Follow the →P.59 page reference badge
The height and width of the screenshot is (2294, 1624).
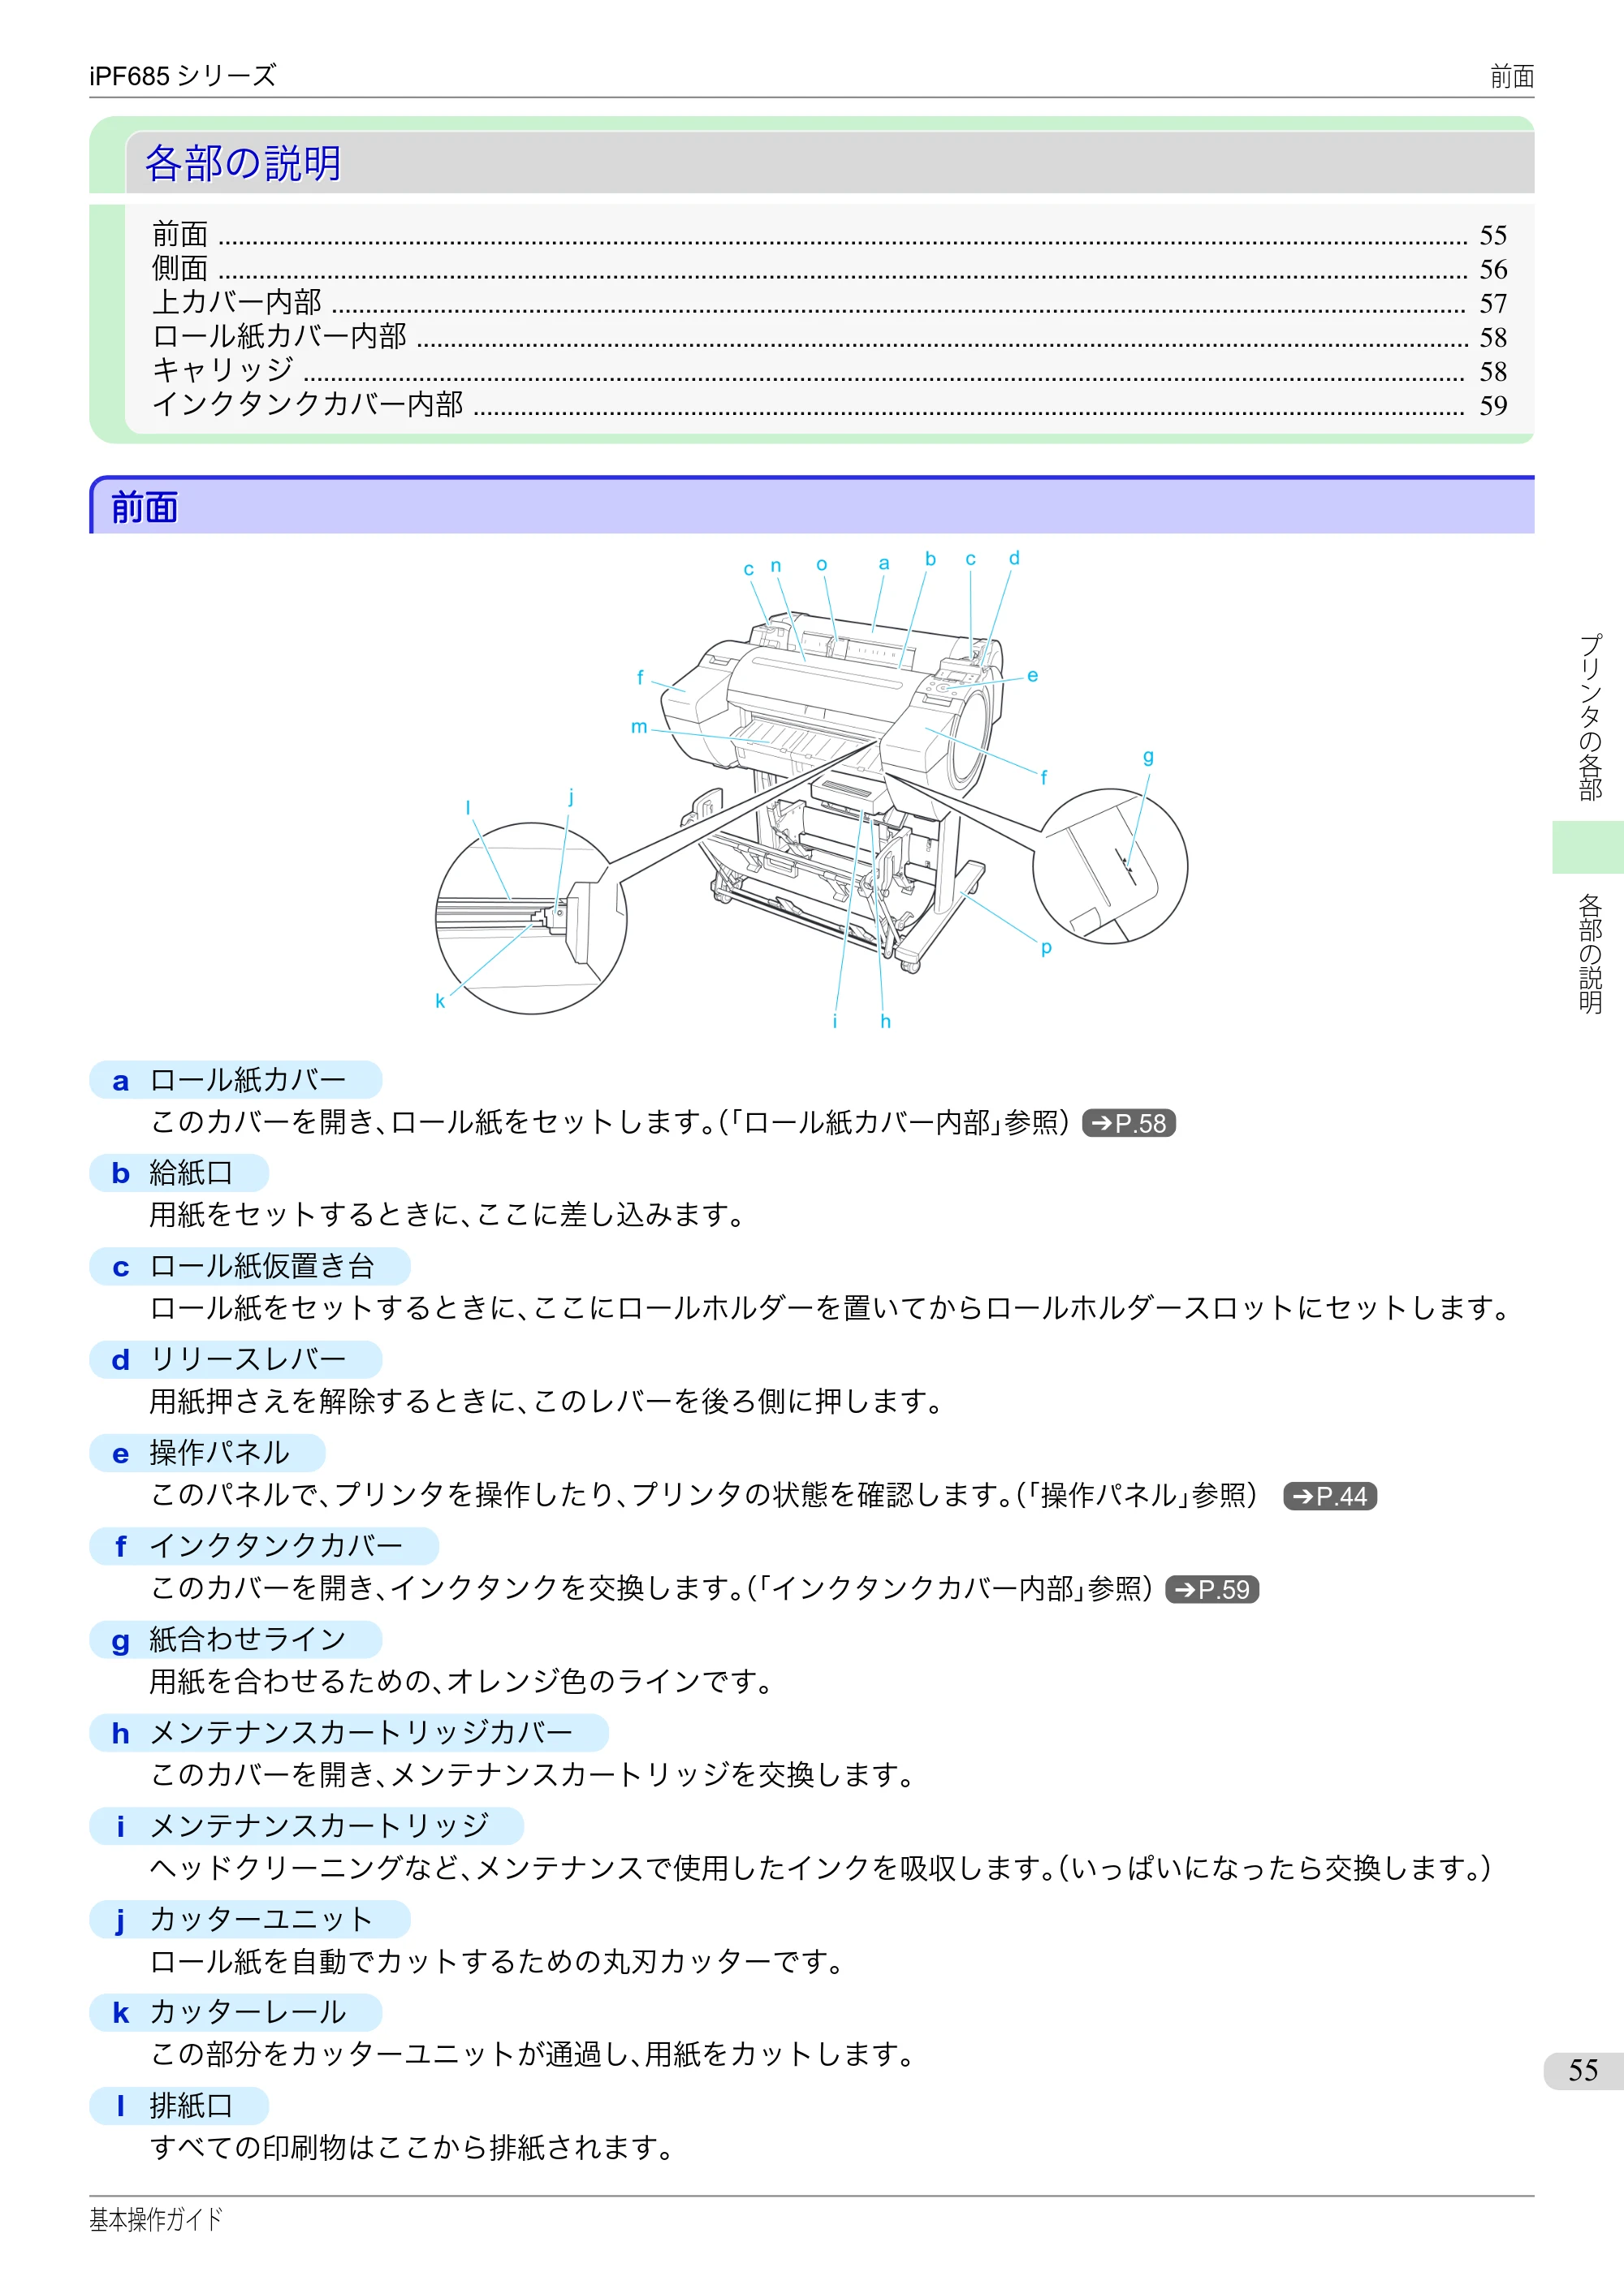(1212, 1589)
